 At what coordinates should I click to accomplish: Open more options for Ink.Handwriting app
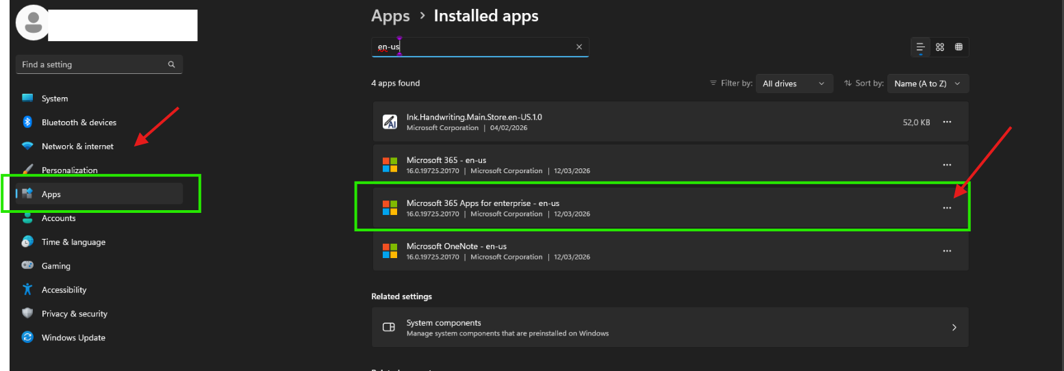tap(947, 122)
